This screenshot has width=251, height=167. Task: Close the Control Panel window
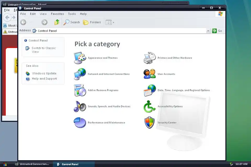(x=220, y=8)
